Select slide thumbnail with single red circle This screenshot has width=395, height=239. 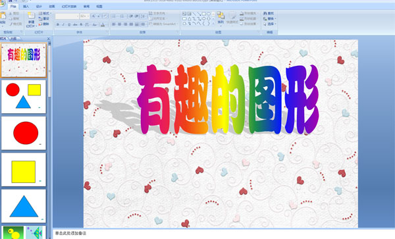click(24, 133)
